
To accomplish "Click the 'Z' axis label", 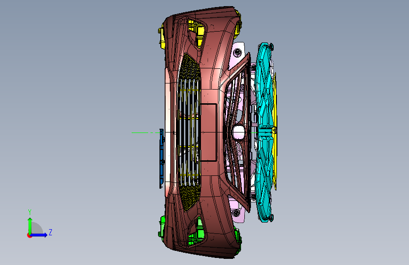I will (50, 232).
